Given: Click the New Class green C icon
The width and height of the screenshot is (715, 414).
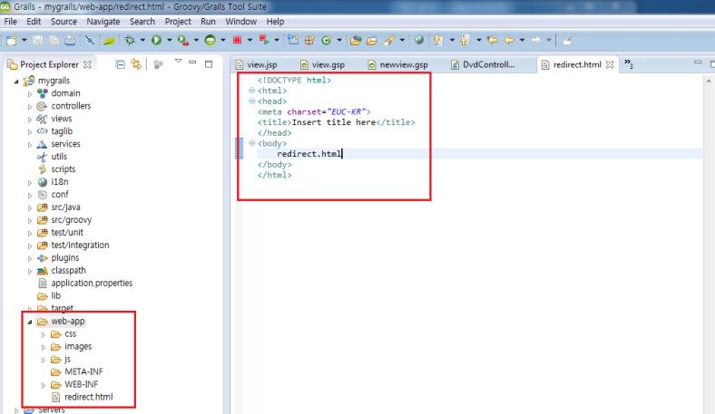Looking at the screenshot, I should click(327, 41).
